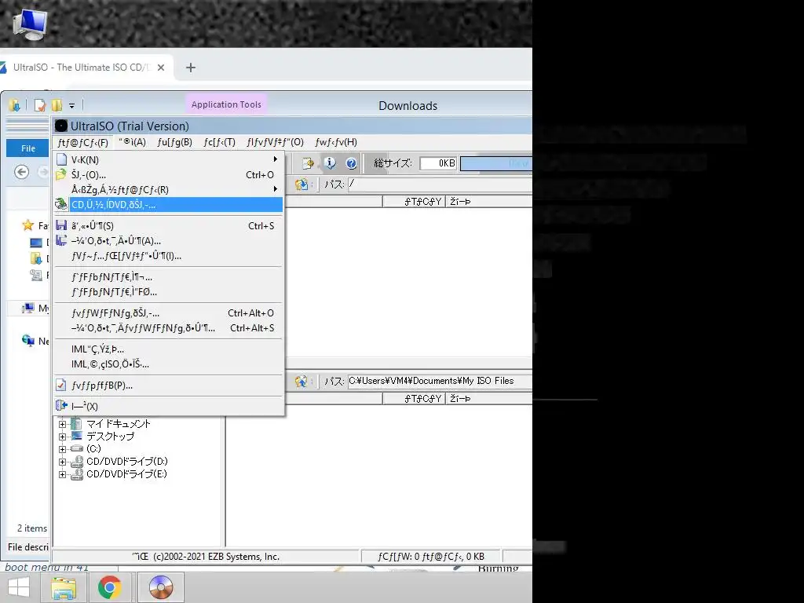Close the UltraISO browser tab
This screenshot has width=804, height=603.
tap(161, 68)
